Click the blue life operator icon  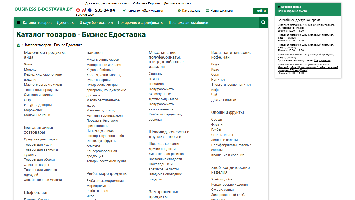pos(90,10)
